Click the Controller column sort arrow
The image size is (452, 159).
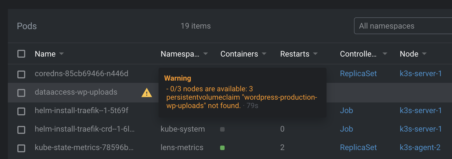click(x=385, y=54)
